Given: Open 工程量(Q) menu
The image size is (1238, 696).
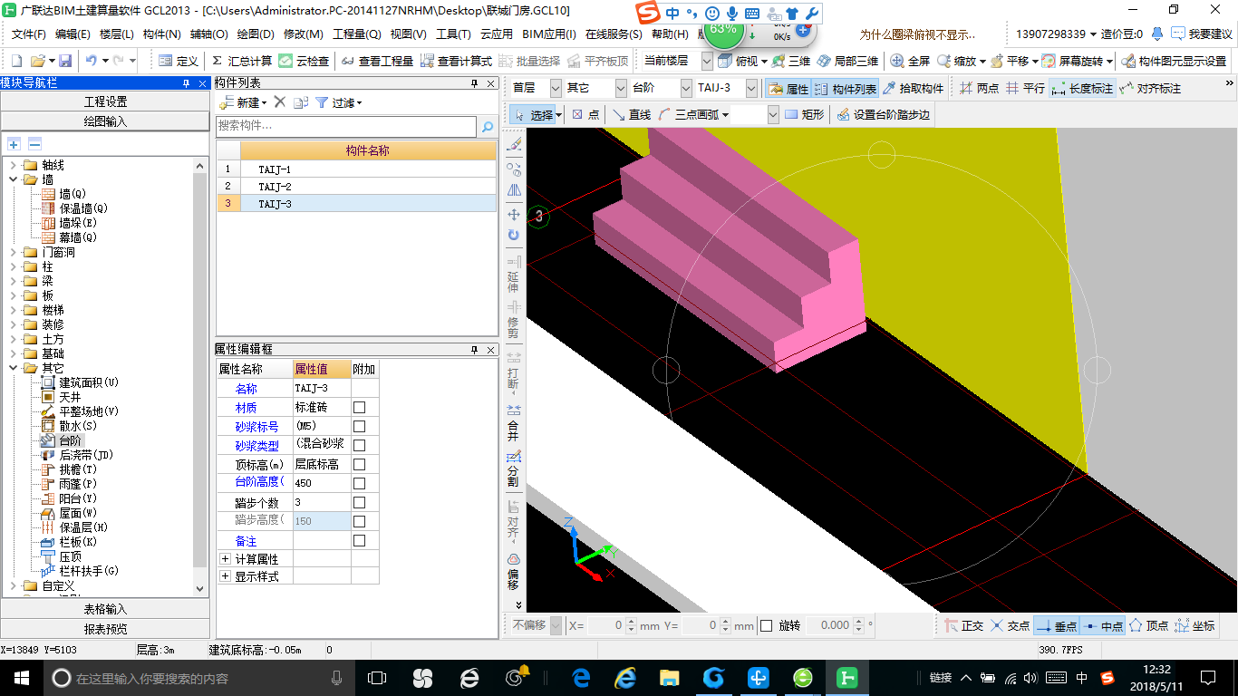Looking at the screenshot, I should pos(357,34).
